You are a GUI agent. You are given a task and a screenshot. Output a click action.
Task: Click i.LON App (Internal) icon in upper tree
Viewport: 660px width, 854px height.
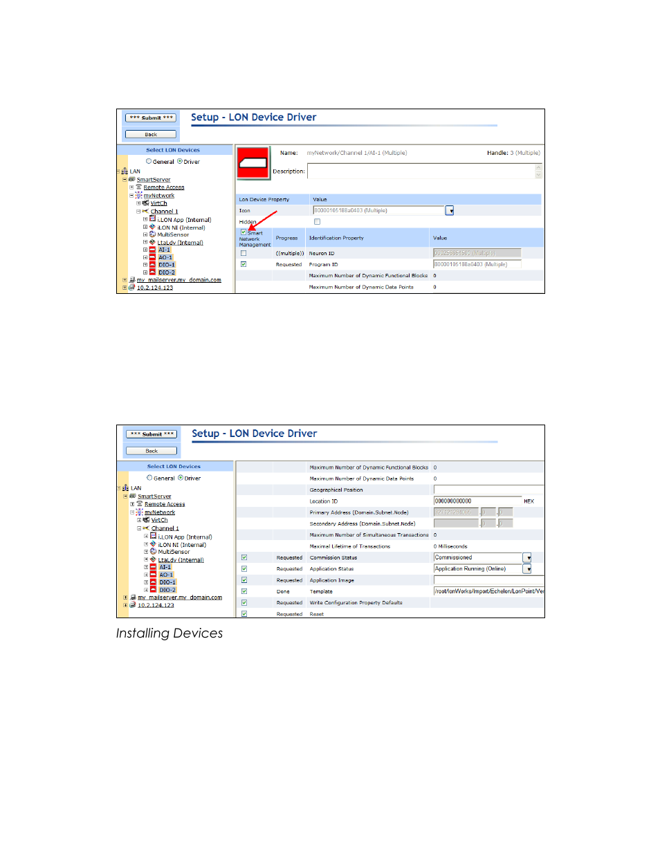pyautogui.click(x=153, y=219)
